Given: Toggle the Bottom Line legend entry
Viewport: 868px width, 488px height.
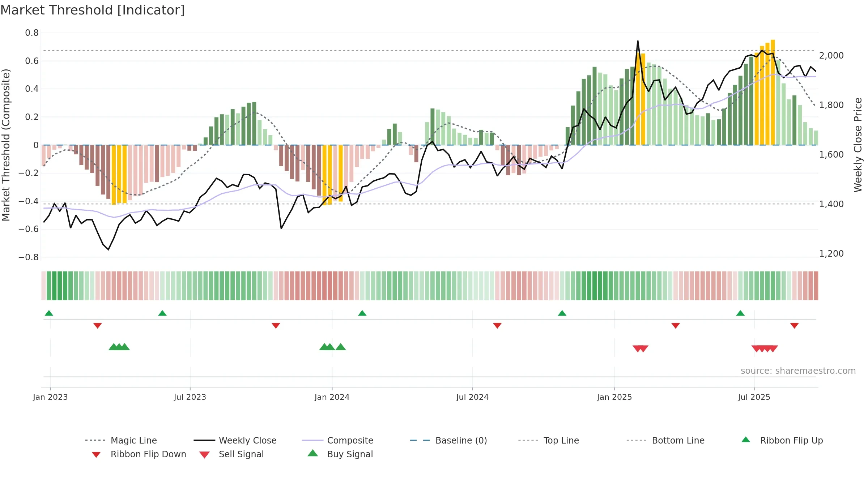Looking at the screenshot, I should [x=665, y=440].
